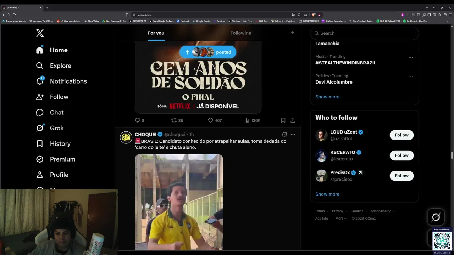454x255 pixels.
Task: Open the floating Grok button
Action: 436,217
